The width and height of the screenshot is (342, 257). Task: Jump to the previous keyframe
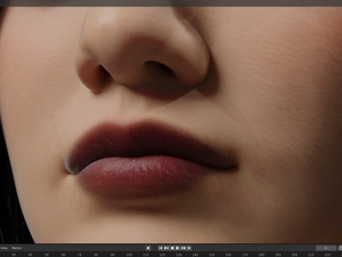click(167, 248)
